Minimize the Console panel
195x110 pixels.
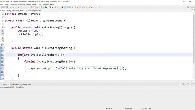[x=192, y=84]
